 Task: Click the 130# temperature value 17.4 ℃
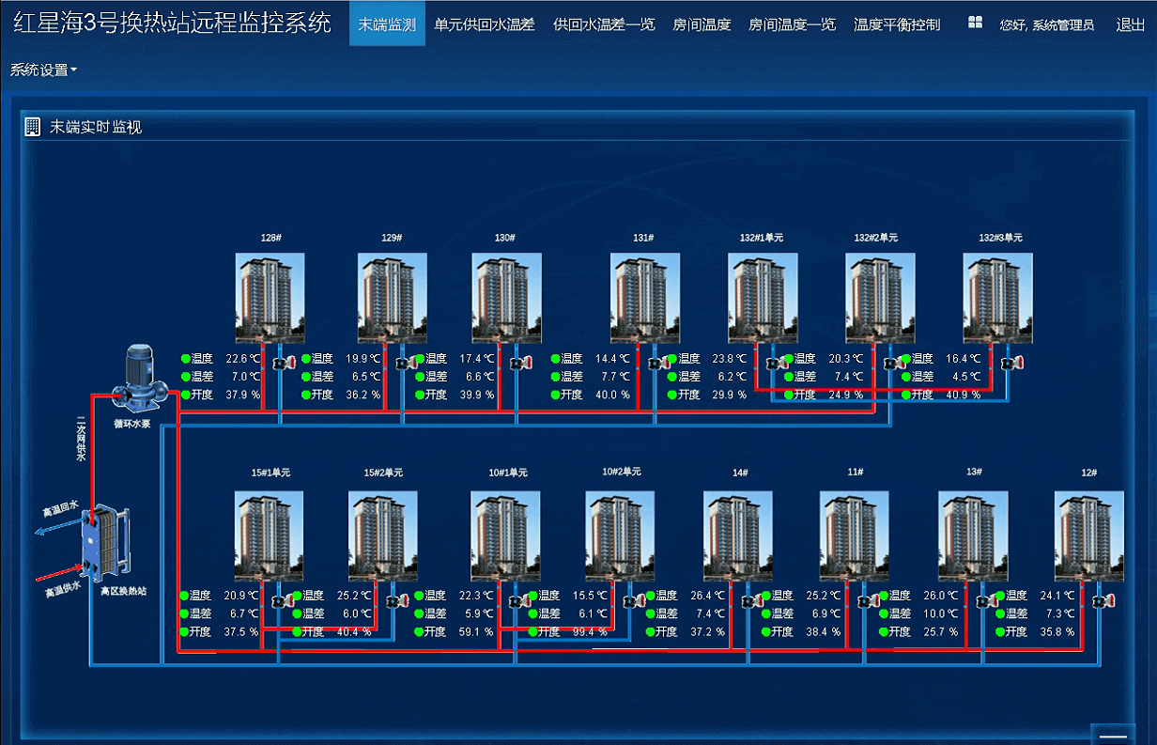(477, 358)
